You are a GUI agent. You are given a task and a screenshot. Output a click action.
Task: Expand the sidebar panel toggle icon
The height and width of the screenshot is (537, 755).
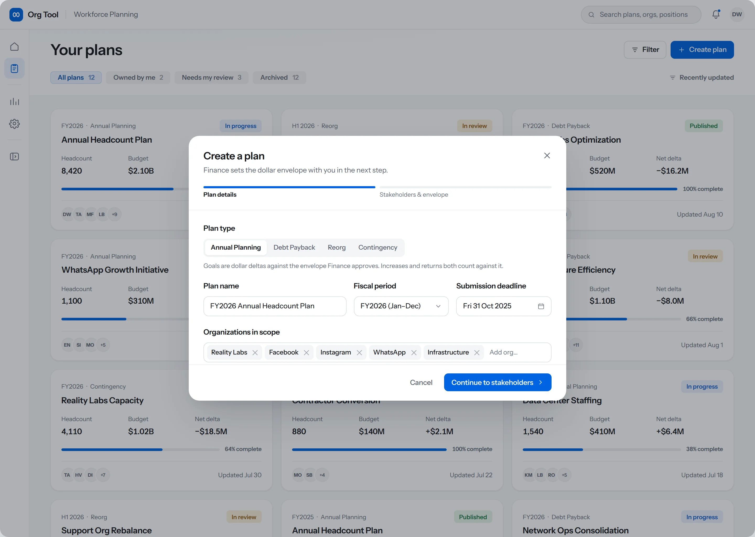(14, 156)
